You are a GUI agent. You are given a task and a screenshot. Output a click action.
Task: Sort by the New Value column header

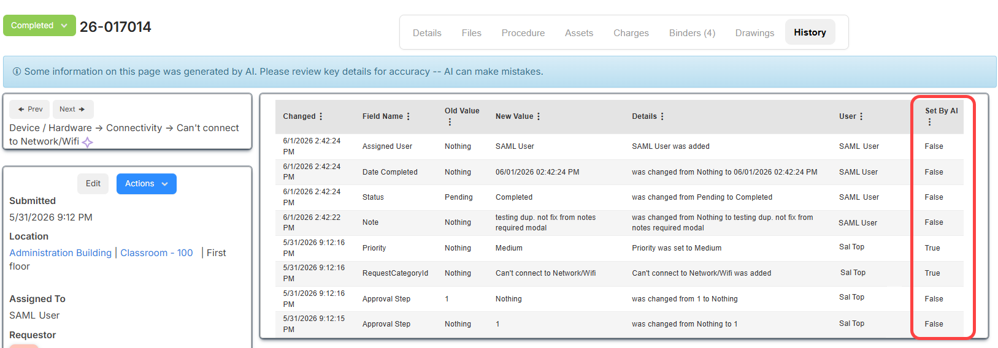coord(514,116)
